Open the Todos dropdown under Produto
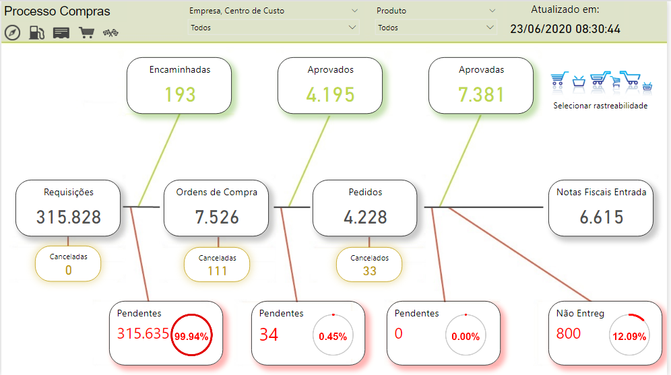This screenshot has width=671, height=375. pos(436,28)
